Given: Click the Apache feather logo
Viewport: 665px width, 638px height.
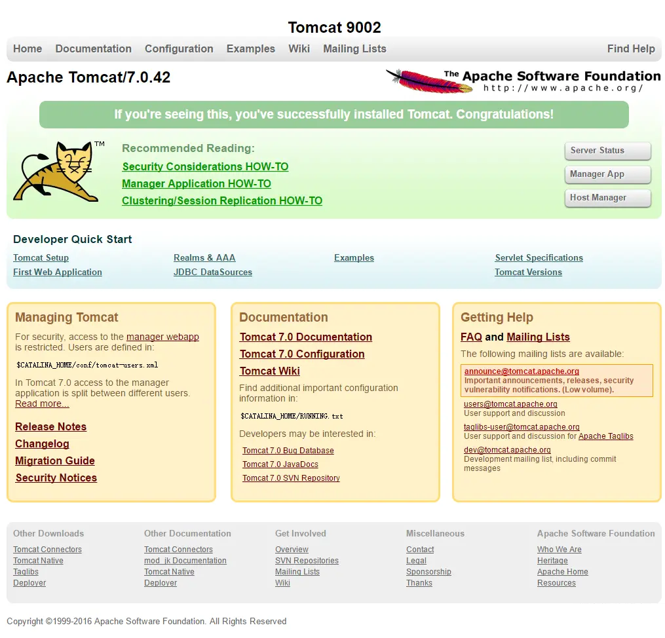Looking at the screenshot, I should click(523, 81).
